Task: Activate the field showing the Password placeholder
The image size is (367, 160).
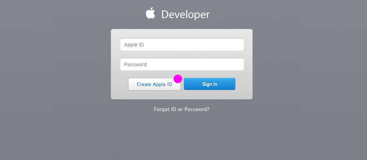Action: point(182,64)
